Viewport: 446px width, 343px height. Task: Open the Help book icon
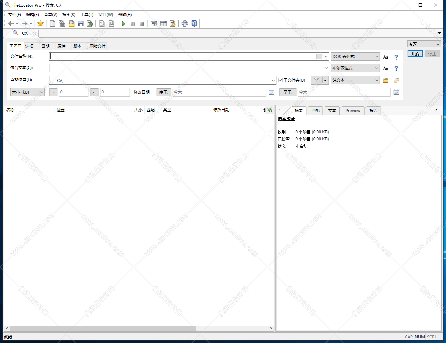(194, 24)
